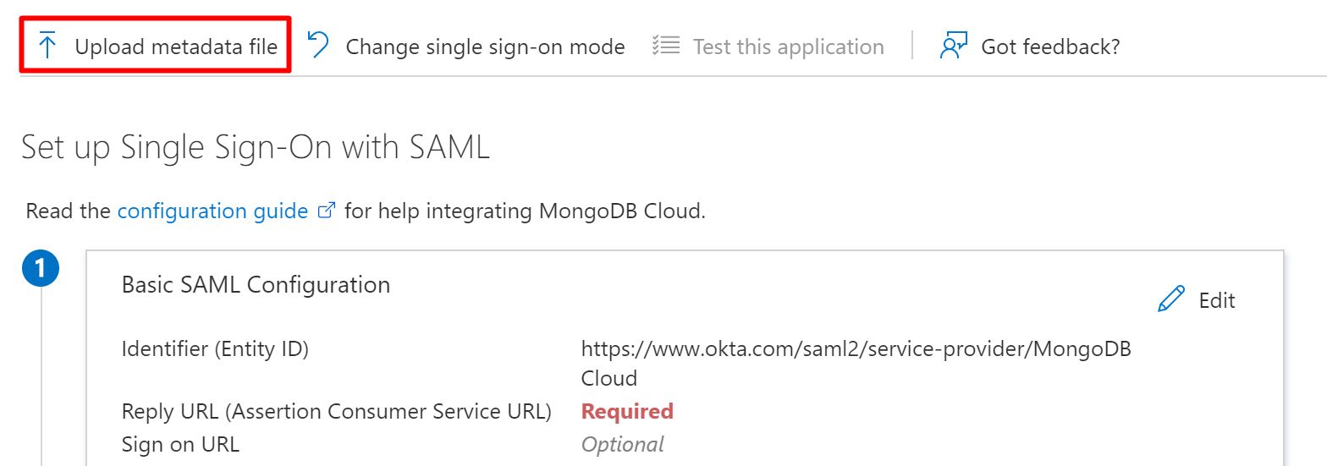Screen dimensions: 1327x466
Task: Click the upload arrow icon
Action: click(x=48, y=46)
